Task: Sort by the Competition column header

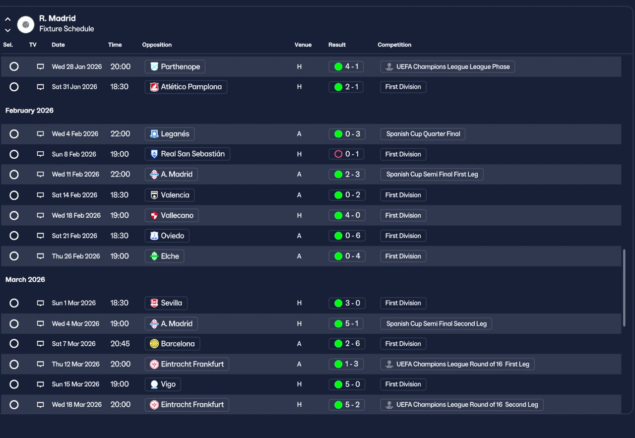Action: click(x=394, y=45)
